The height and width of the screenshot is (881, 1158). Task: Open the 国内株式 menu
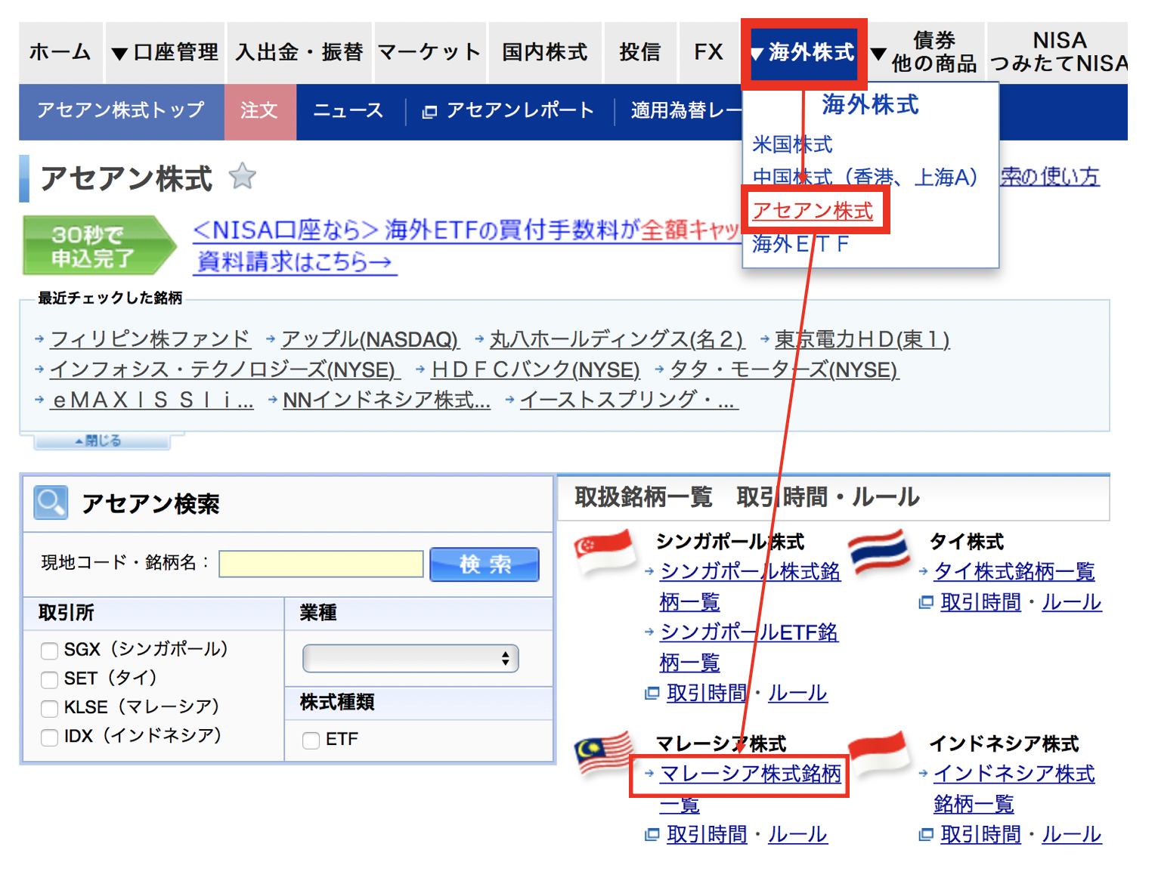(545, 52)
